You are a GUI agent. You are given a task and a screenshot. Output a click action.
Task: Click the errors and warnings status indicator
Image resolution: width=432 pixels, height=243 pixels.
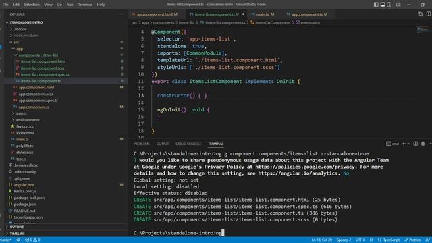[33, 240]
